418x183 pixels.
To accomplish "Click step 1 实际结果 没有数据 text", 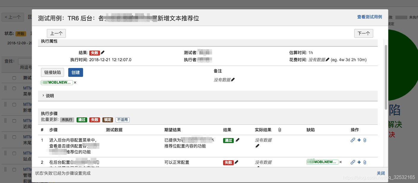I will (x=263, y=140).
